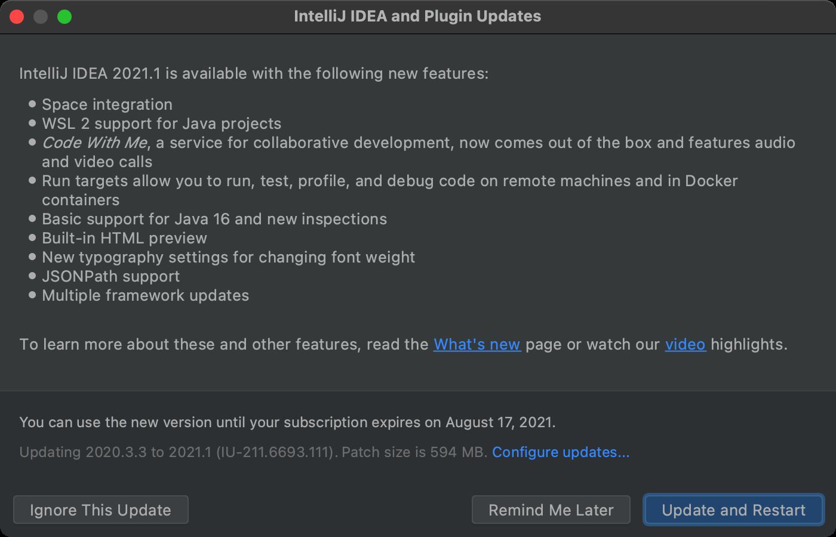Image resolution: width=836 pixels, height=537 pixels.
Task: Open the What's new page link
Action: [477, 344]
